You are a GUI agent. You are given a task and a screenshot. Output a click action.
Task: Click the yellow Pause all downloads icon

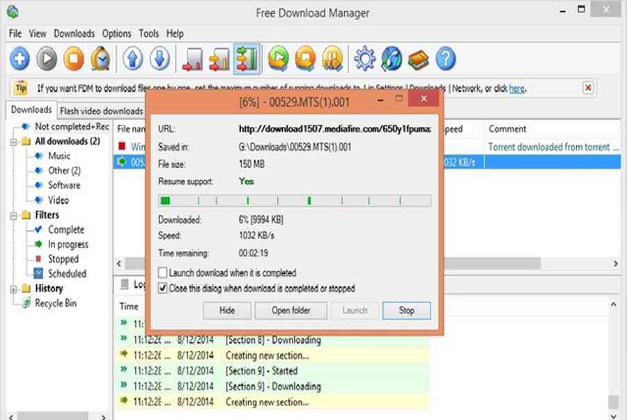(332, 59)
